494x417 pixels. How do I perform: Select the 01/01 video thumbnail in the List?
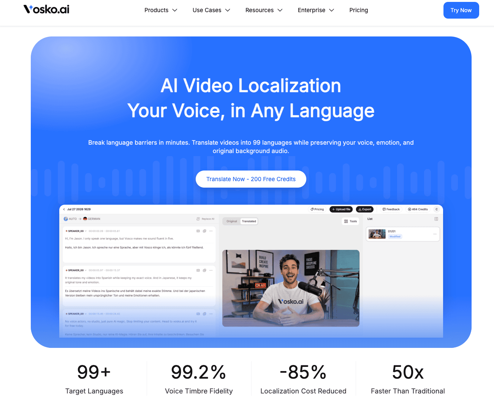click(377, 234)
